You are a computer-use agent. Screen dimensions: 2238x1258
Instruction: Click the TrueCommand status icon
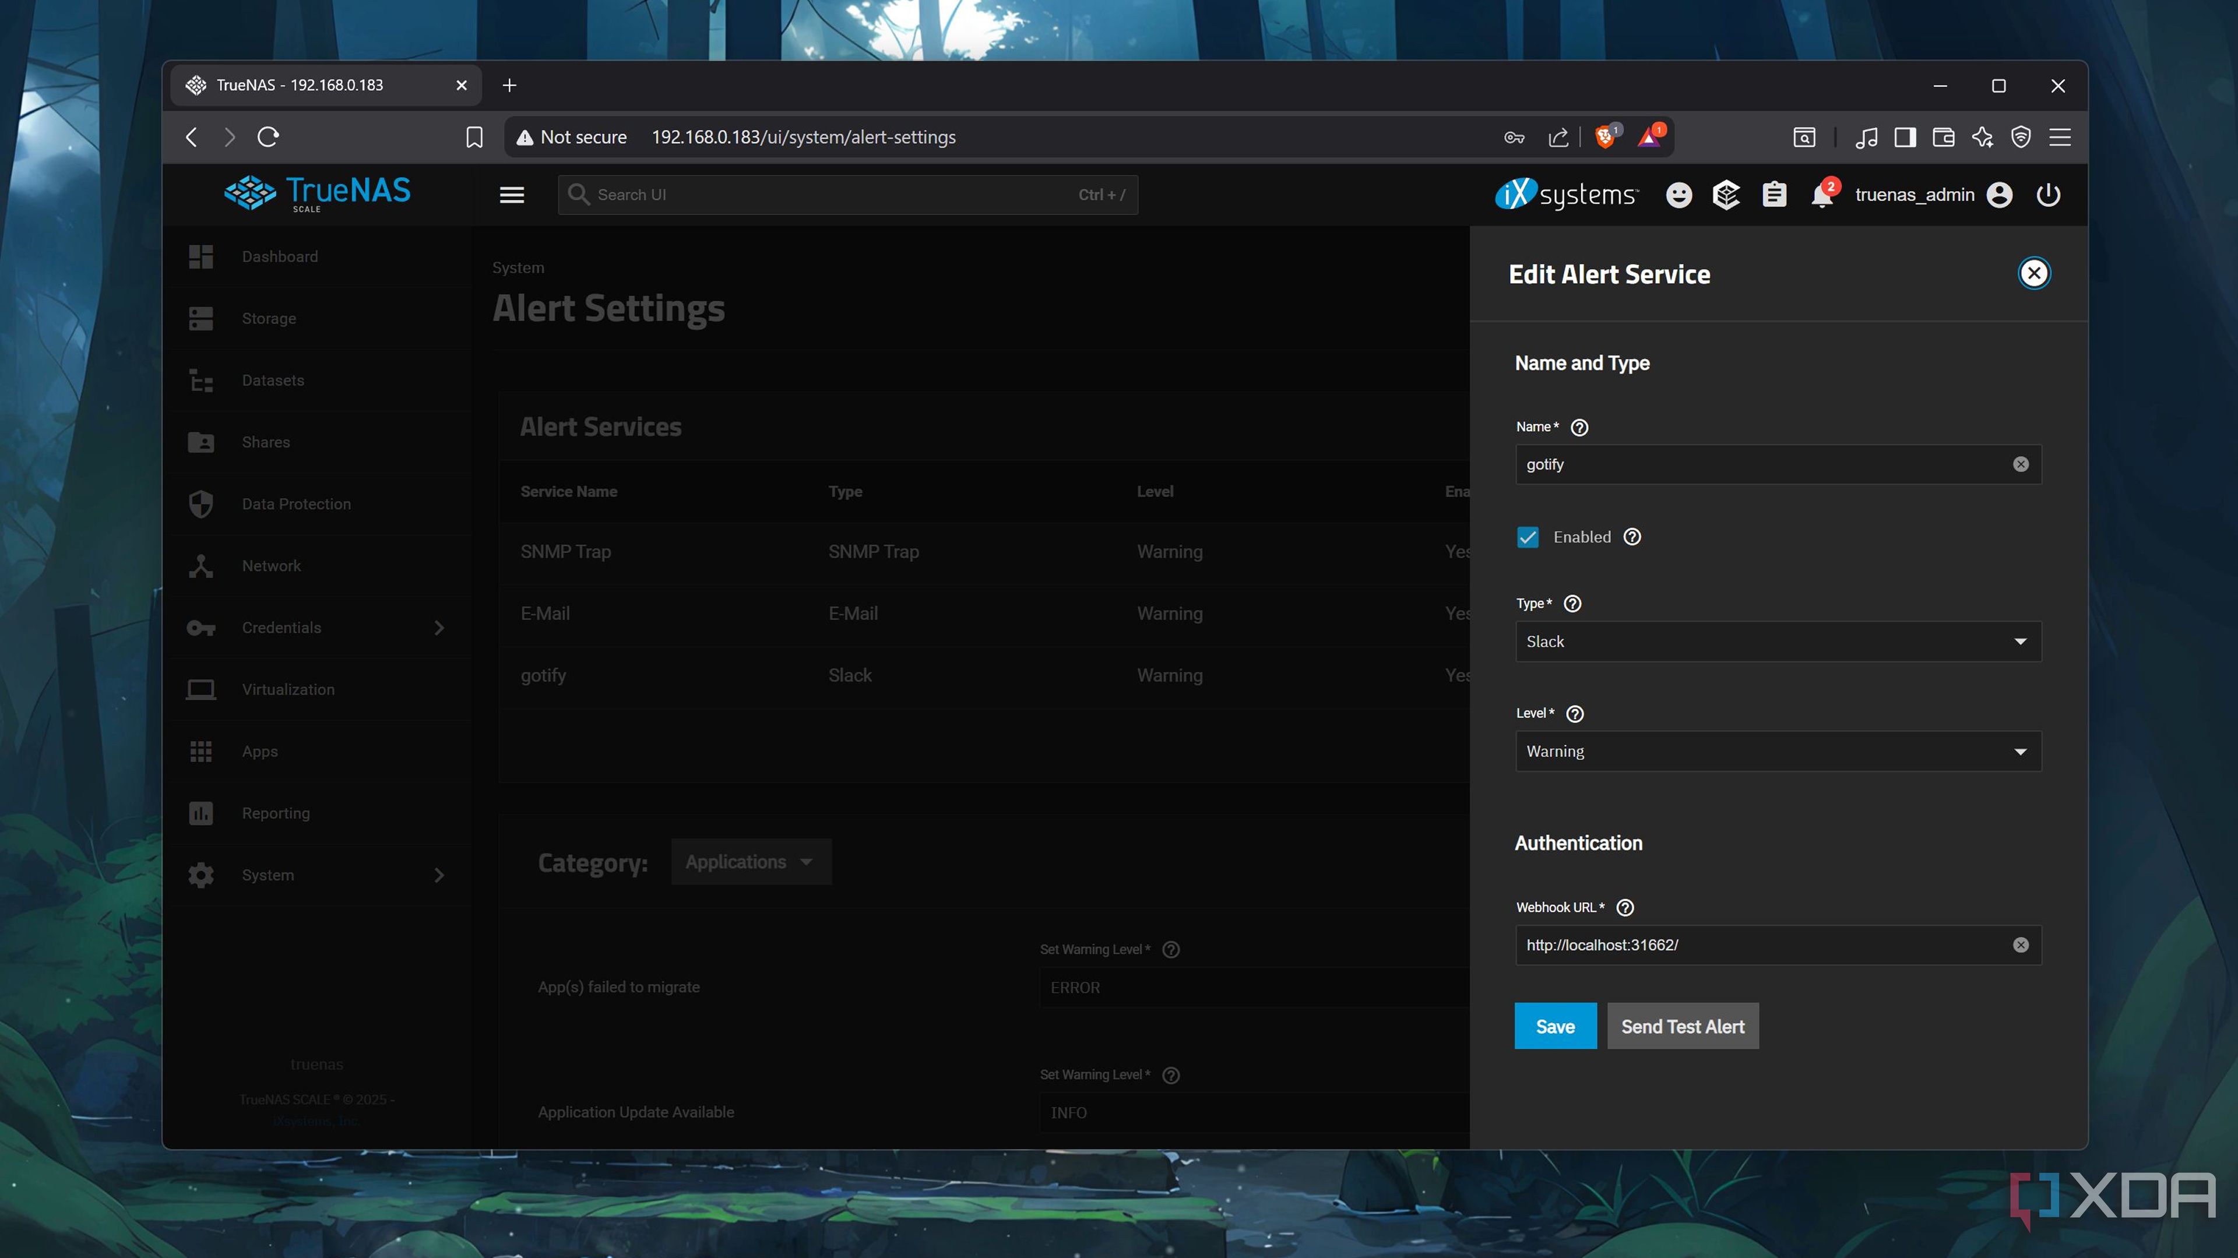pyautogui.click(x=1725, y=195)
